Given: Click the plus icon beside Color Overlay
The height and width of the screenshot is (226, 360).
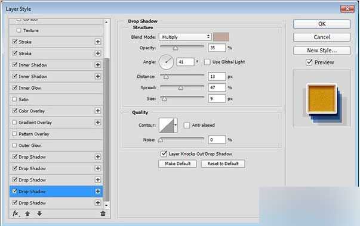Looking at the screenshot, I should coord(98,111).
